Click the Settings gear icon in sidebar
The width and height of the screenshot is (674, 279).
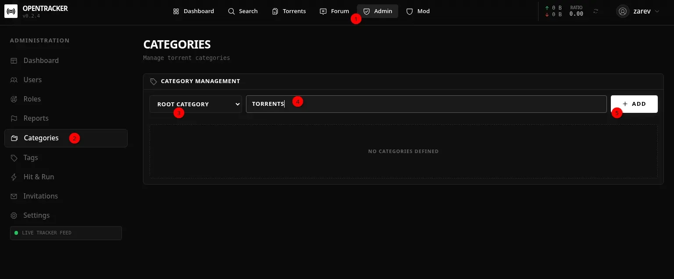pos(14,216)
